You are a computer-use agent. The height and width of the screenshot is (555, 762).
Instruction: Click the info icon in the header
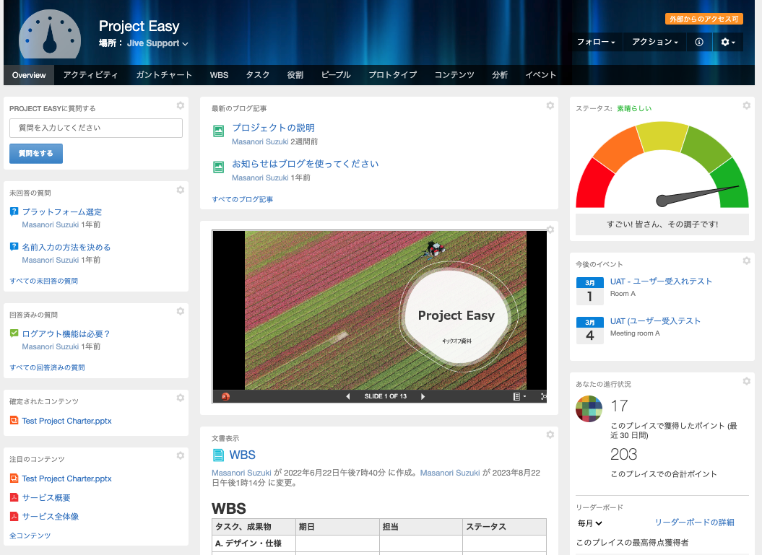point(698,43)
